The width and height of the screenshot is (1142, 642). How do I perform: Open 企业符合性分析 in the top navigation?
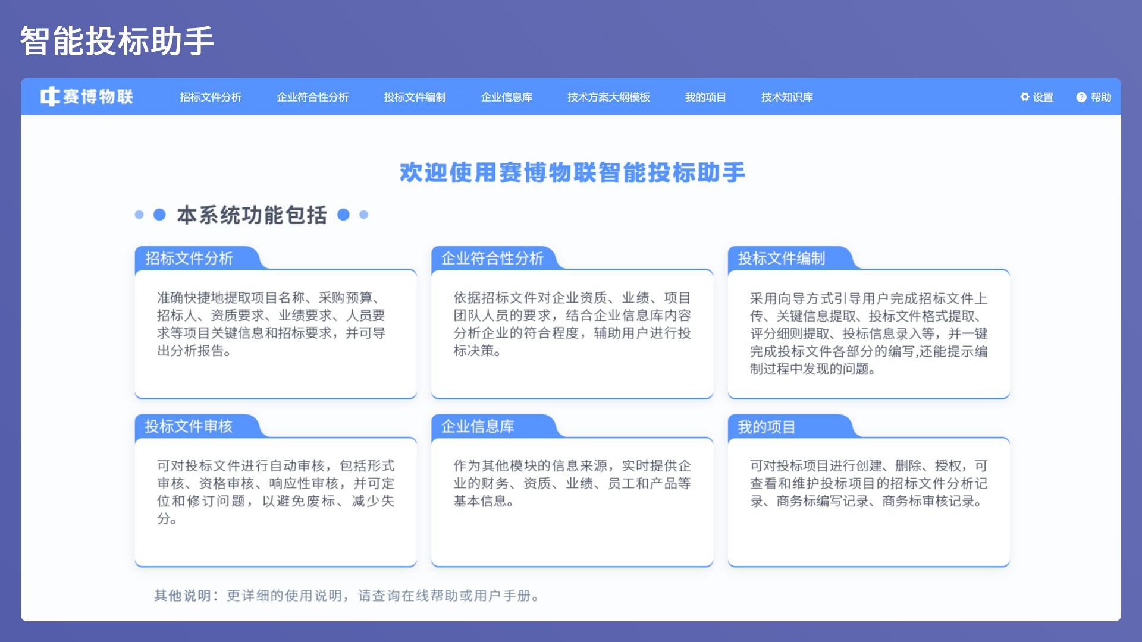(313, 97)
